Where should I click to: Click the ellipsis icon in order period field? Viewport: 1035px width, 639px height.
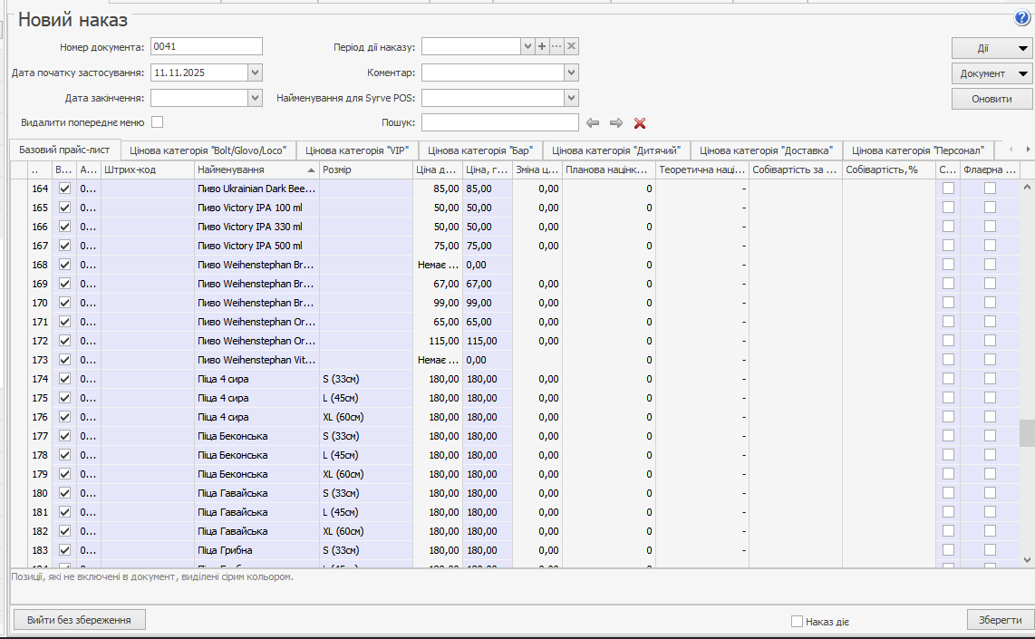pos(556,46)
